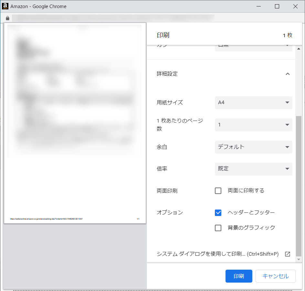Click the print preview page thumbnail

[x=75, y=123]
